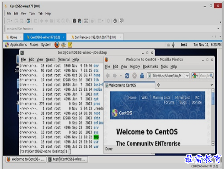The height and width of the screenshot is (169, 224).
Task: Click the volume speaker icon in panel
Action: 173,45
